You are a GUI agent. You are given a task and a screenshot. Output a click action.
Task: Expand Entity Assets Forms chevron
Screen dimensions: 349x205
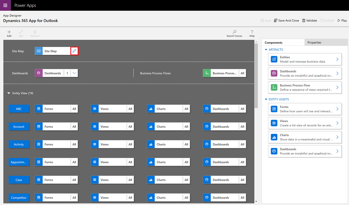(337, 109)
